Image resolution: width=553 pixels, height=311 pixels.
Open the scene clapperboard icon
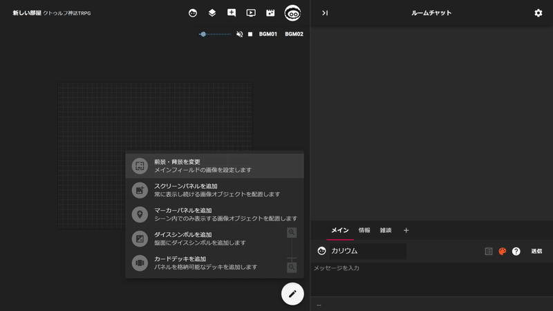270,13
